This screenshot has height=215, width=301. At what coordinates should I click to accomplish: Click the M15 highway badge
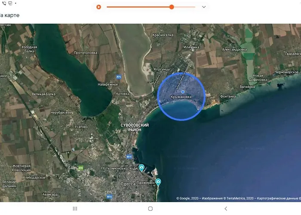click(x=109, y=197)
